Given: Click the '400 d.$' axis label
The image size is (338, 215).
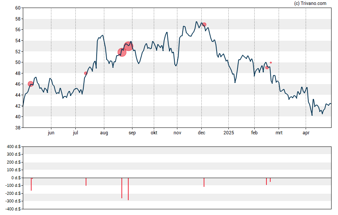Looking at the screenshot, I should click(14, 147).
